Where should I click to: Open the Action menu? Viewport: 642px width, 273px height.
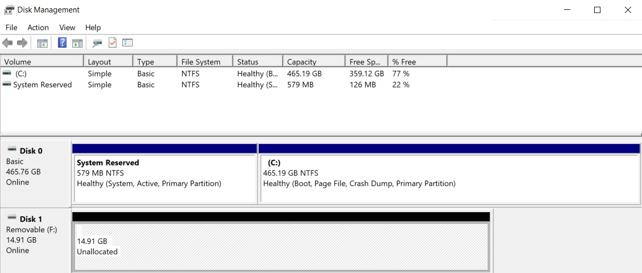tap(38, 28)
